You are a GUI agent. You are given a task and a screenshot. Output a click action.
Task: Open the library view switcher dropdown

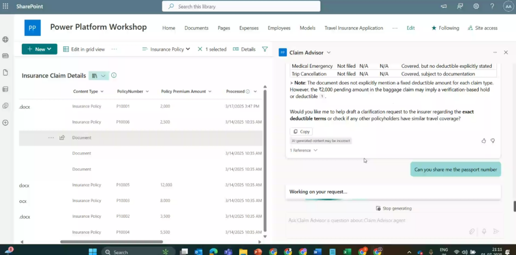click(x=98, y=75)
